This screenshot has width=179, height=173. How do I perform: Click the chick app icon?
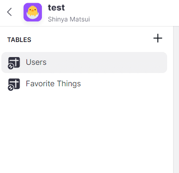pos(33,12)
